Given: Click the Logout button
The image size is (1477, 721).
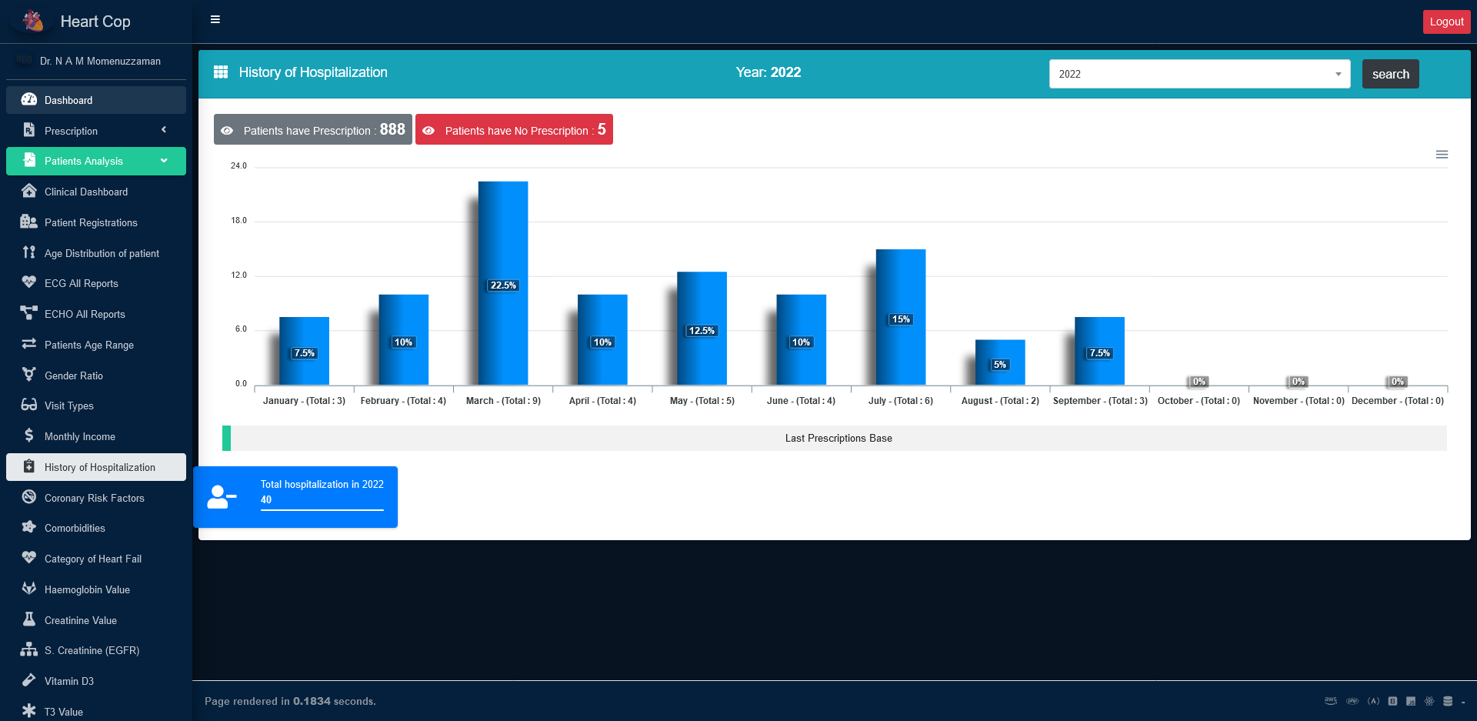Looking at the screenshot, I should (1445, 22).
